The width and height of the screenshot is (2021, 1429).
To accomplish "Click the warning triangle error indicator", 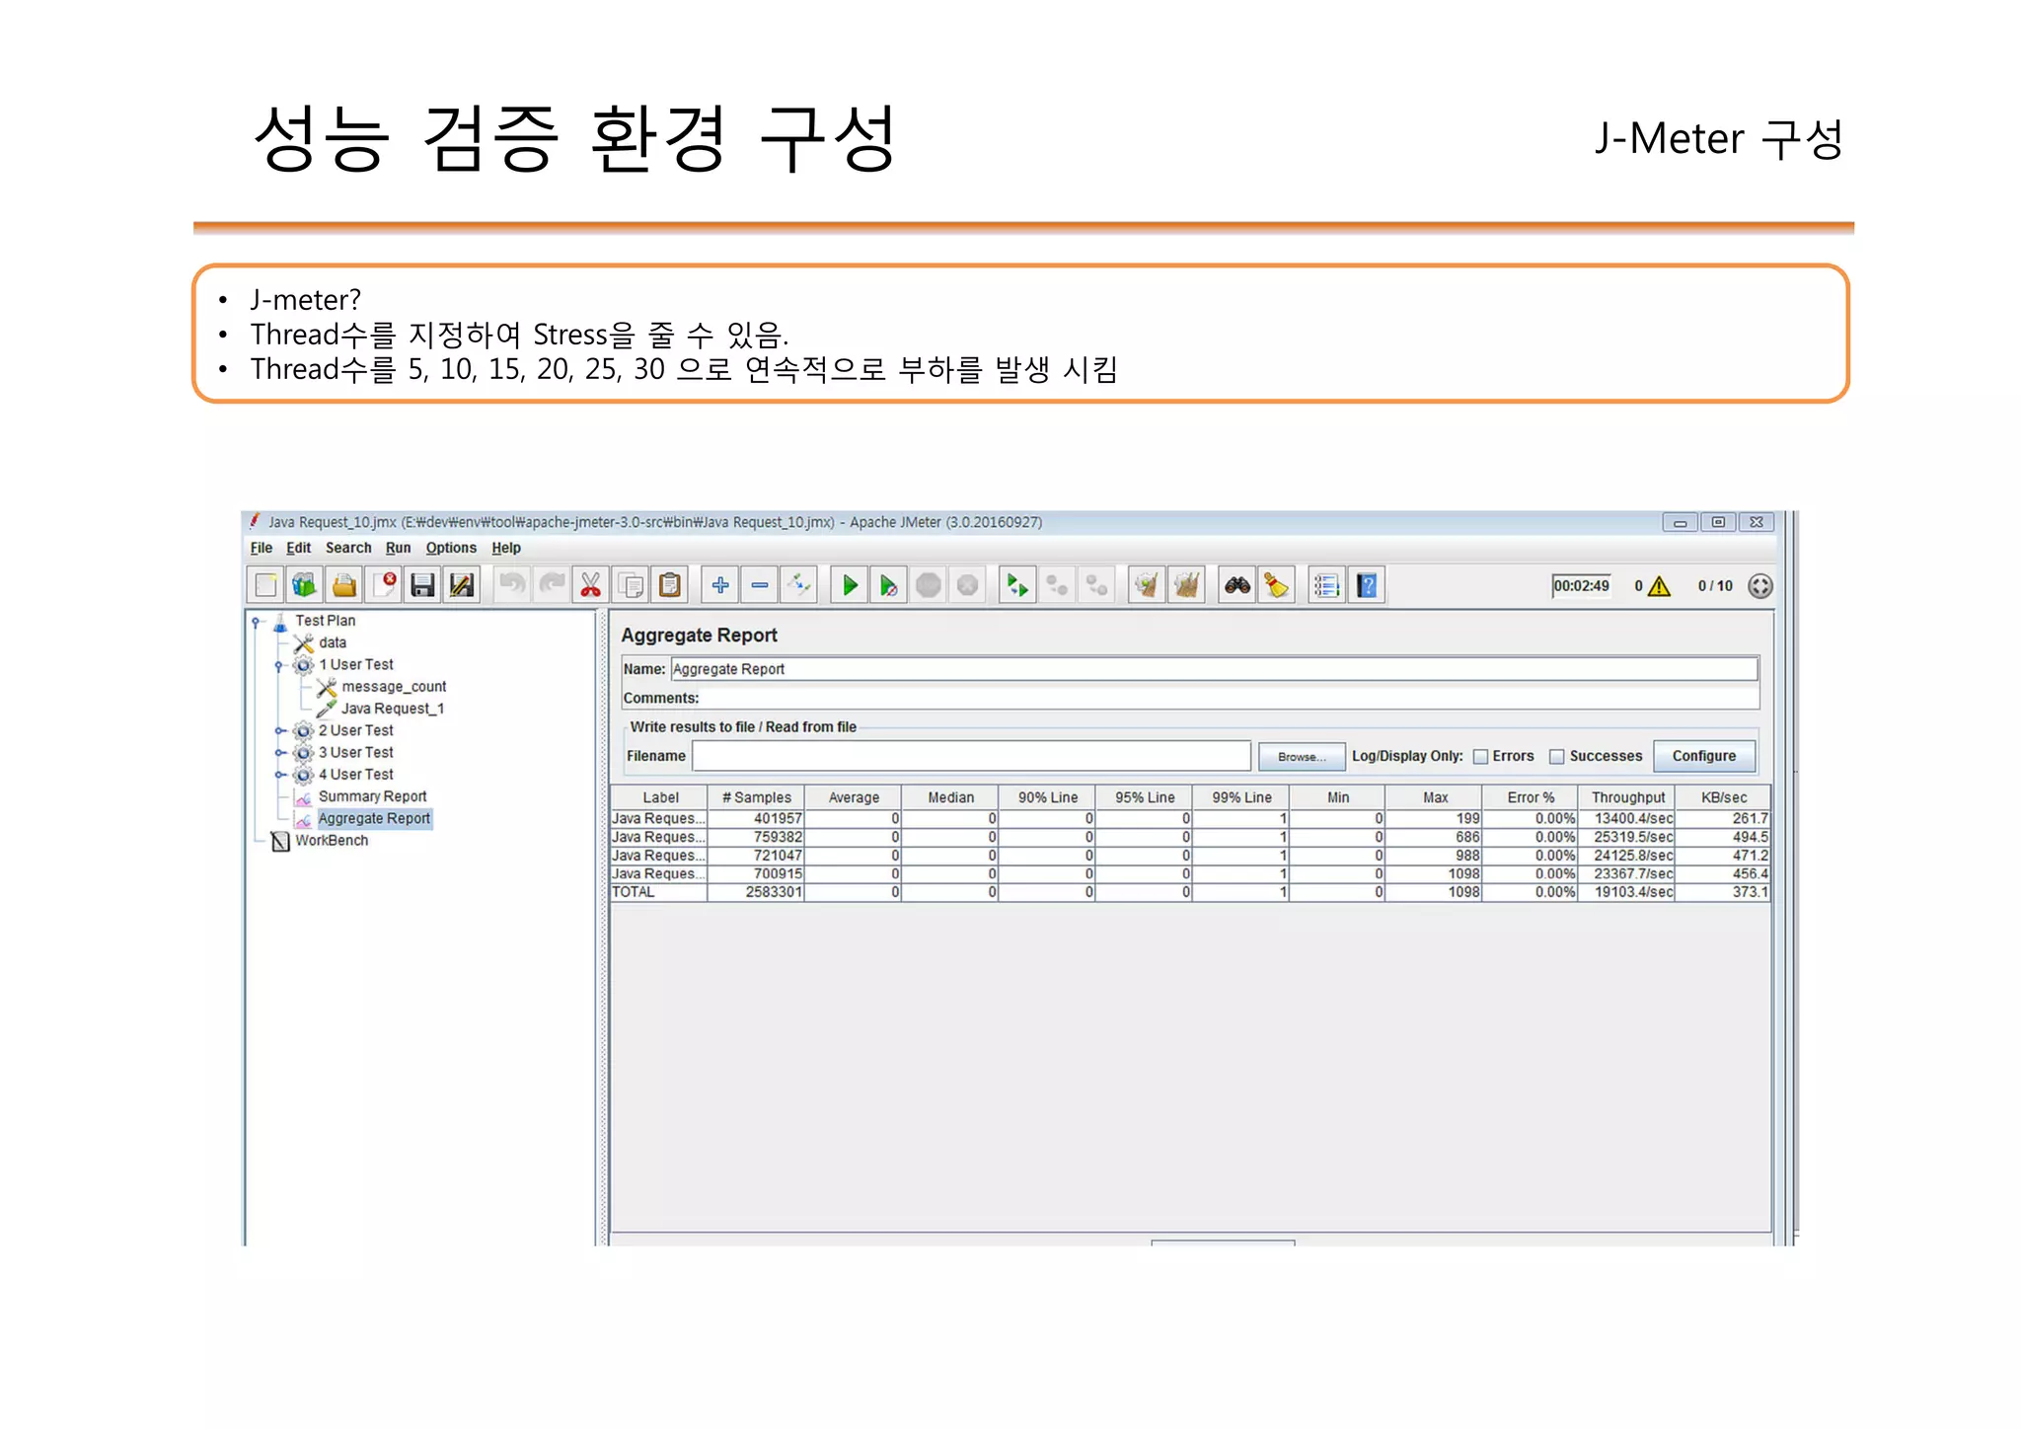I will (x=1659, y=586).
